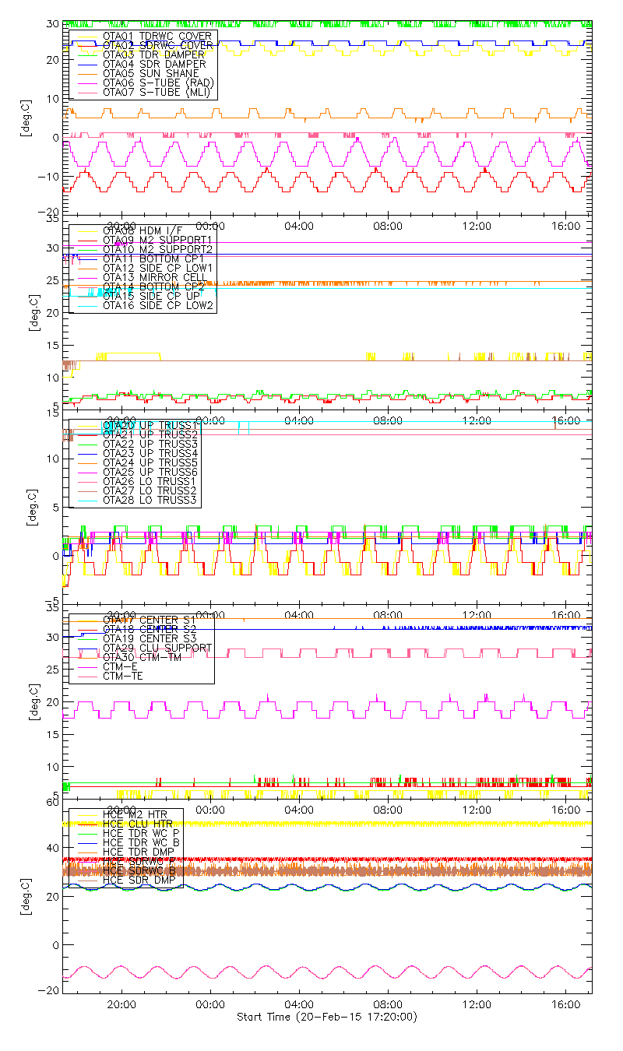The height and width of the screenshot is (1051, 623).
Task: Click the OTA03 TDR DAMPER legend entry
Action: coord(153,55)
